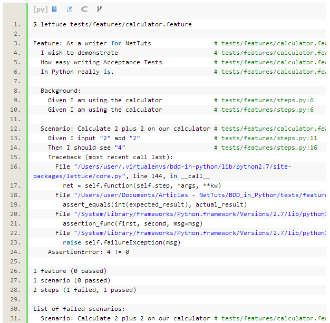This screenshot has height=323, width=330.
Task: Click 'raise self.failureException(msg)' line
Action: [121, 242]
